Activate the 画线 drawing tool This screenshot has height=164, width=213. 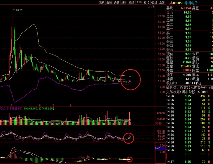[131, 2]
